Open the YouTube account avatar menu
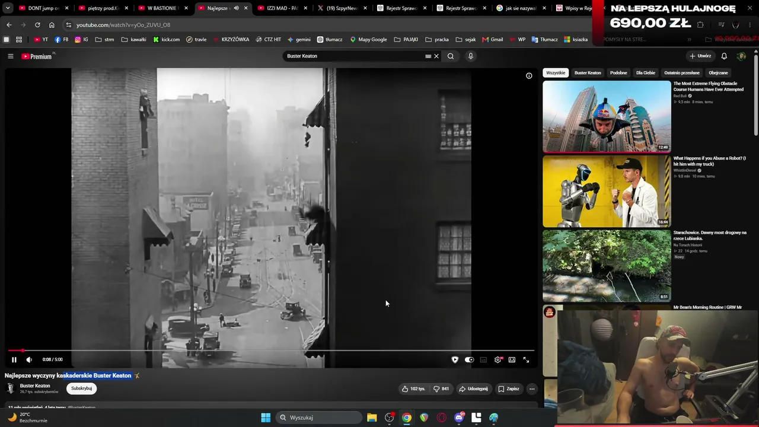Viewport: 759px width, 427px height. (x=741, y=56)
